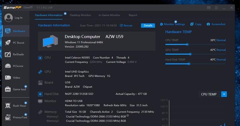
Task: Open the Game tool toolbox icon
Action: 8,89
